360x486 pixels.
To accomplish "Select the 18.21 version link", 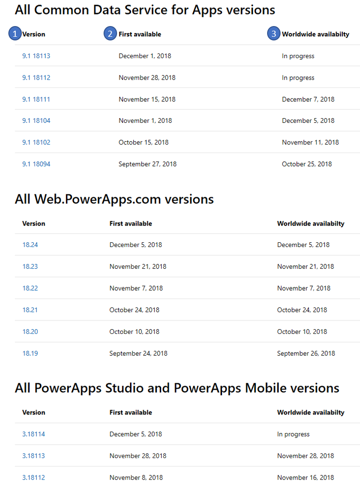I will tap(30, 310).
